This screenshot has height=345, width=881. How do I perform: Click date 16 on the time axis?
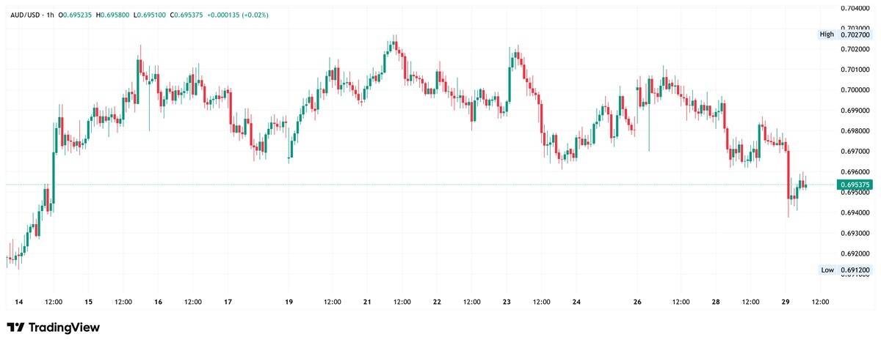pos(159,302)
